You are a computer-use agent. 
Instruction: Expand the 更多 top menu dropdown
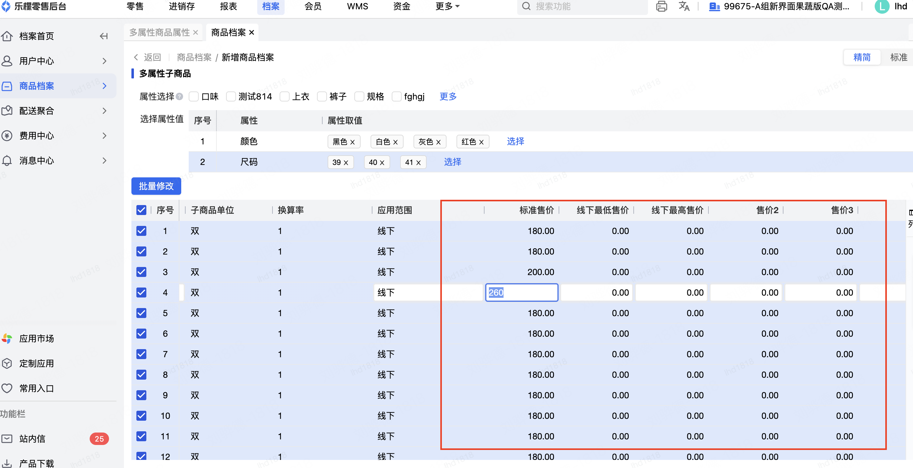(447, 6)
